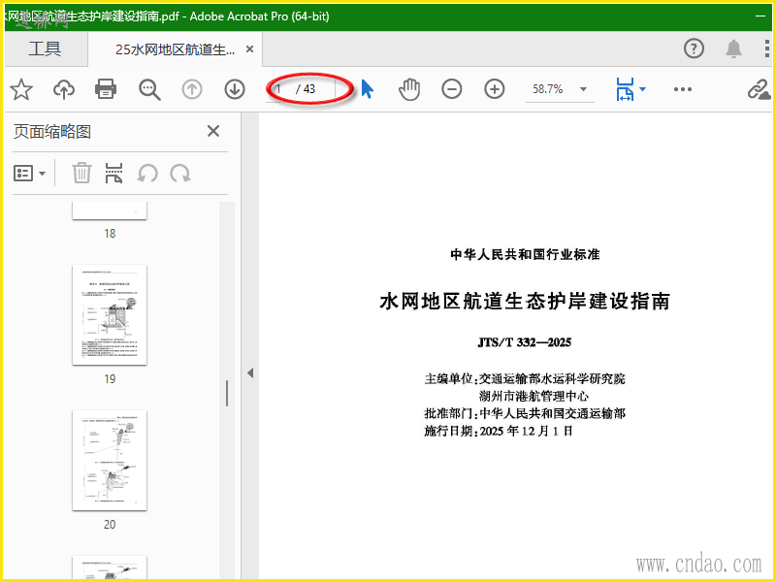This screenshot has height=582, width=776.
Task: Delete selected pages with trash icon
Action: click(x=81, y=174)
